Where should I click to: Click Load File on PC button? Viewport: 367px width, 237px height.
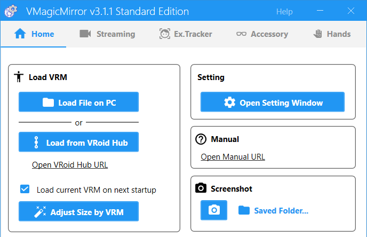(x=78, y=102)
